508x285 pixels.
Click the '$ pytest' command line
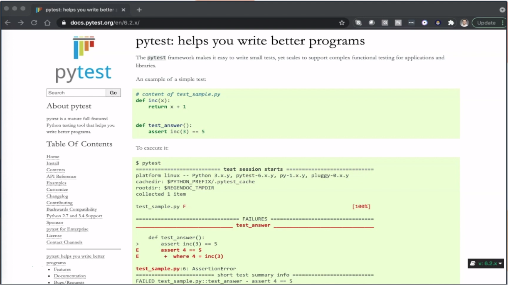(148, 163)
